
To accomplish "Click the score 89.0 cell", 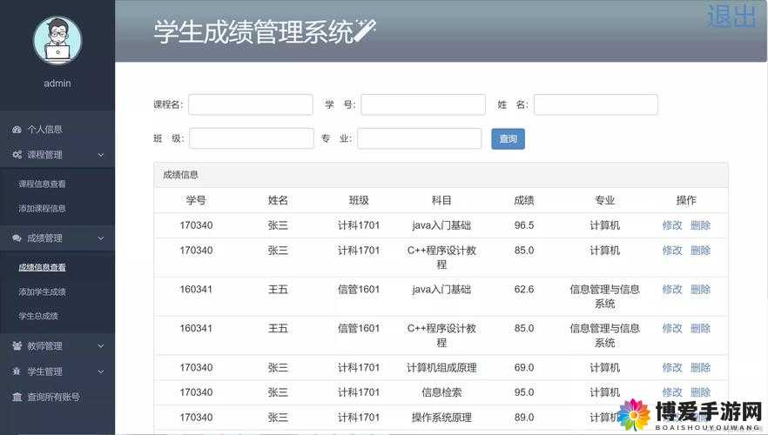I will 524,418.
